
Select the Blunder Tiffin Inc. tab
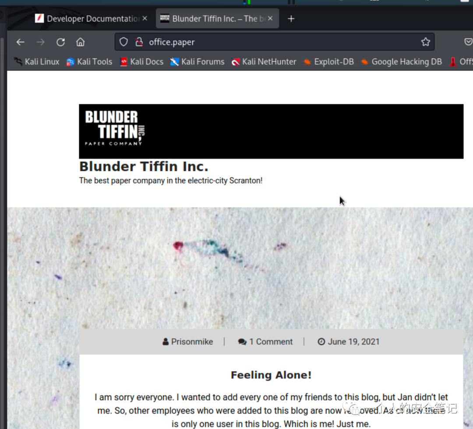[x=217, y=19]
